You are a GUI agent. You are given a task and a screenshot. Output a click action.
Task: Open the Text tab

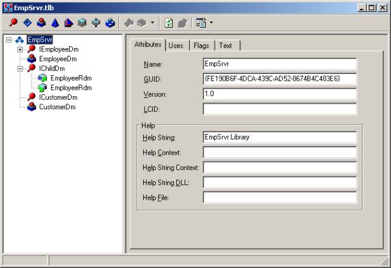pyautogui.click(x=226, y=46)
